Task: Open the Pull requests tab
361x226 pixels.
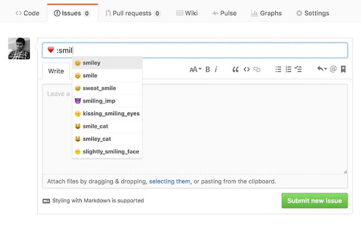Action: coord(133,13)
